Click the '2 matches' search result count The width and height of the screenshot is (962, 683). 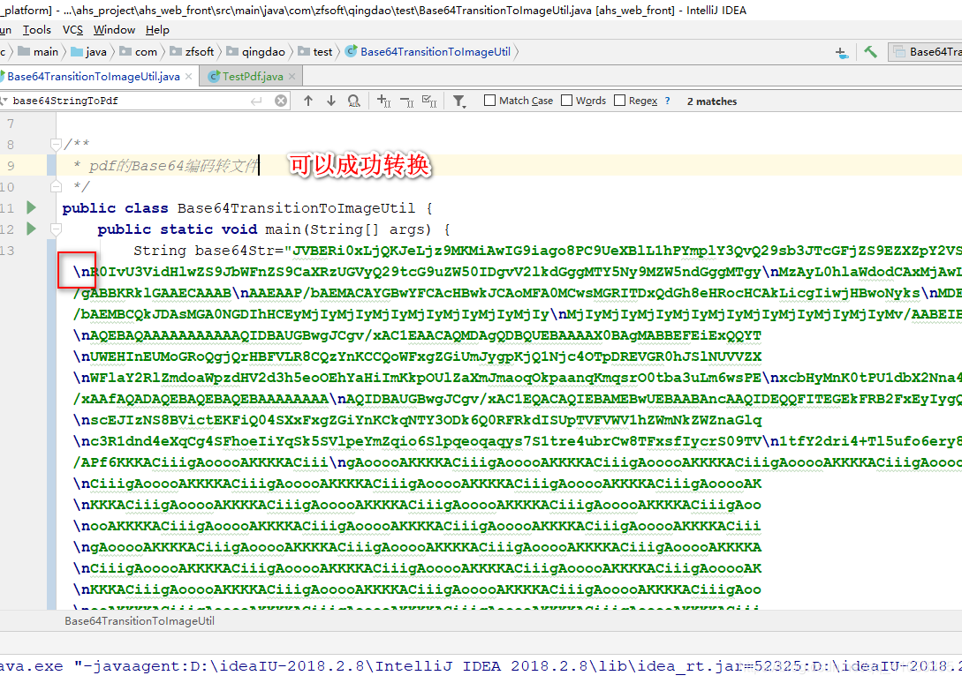(x=712, y=101)
